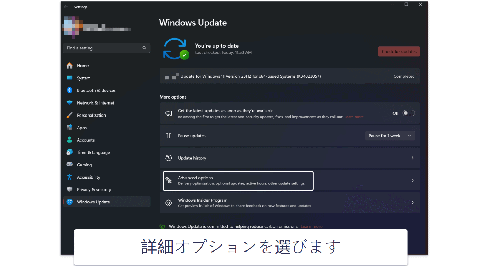Open Accounts settings
This screenshot has height=266, width=481.
(x=107, y=140)
